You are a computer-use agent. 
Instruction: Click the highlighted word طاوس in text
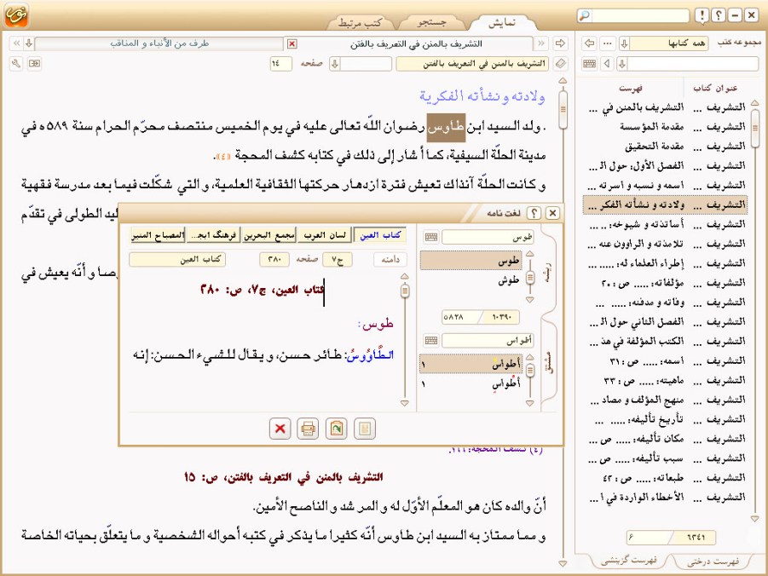point(446,127)
